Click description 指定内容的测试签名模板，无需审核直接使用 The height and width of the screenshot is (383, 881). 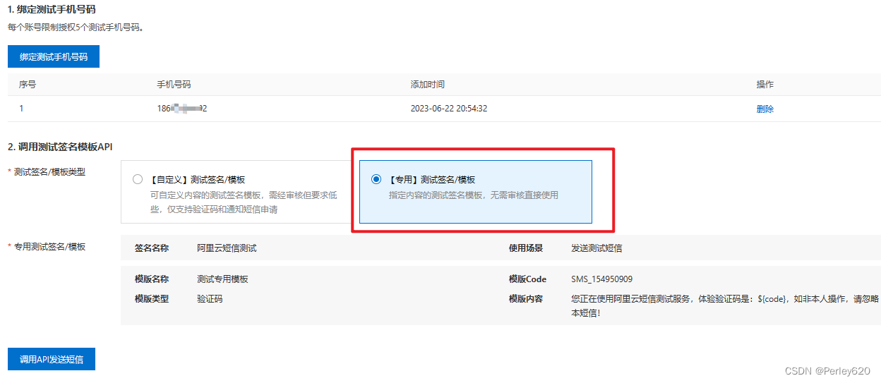point(474,195)
